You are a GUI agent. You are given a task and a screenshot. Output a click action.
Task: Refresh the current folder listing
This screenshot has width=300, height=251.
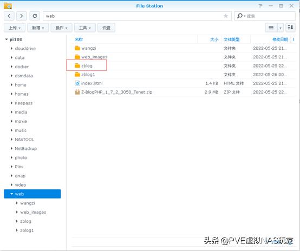point(35,16)
